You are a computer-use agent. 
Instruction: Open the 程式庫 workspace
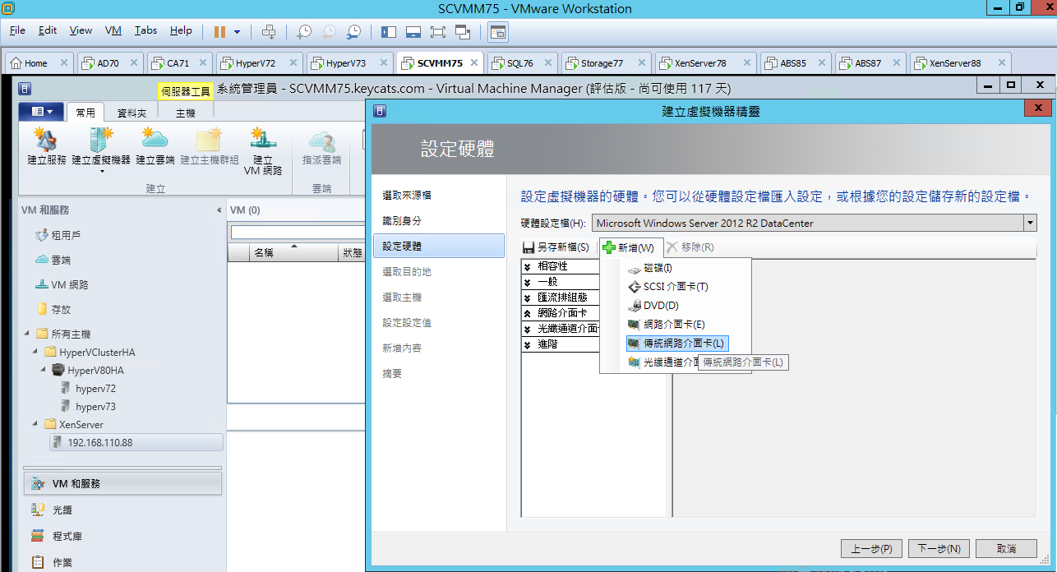click(122, 536)
